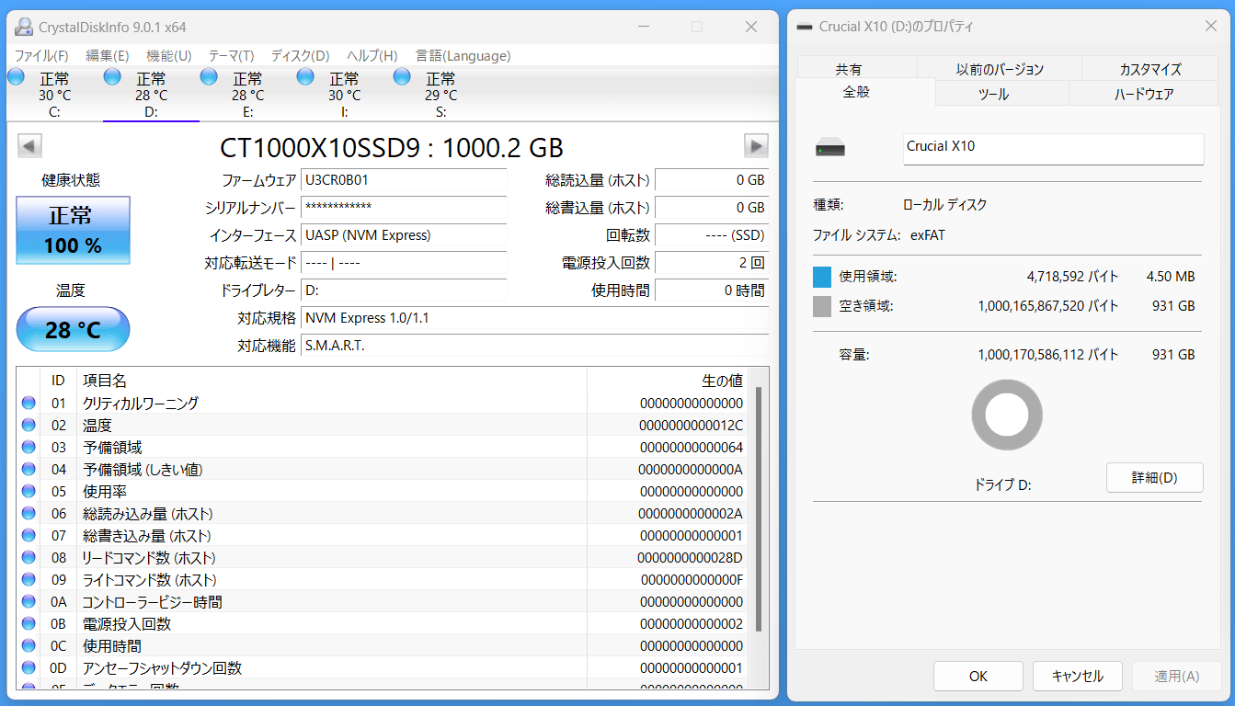
Task: Select the status orb for drive C:
Action: 16,77
